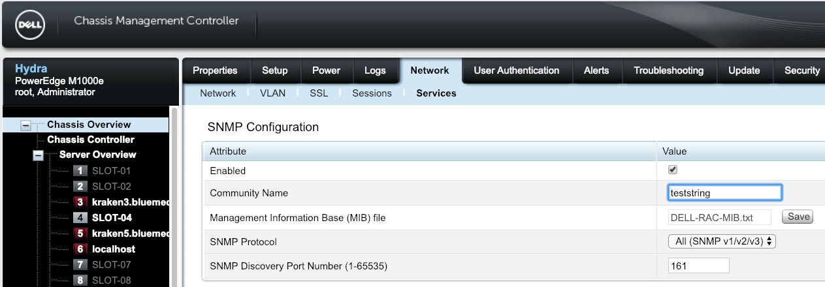Click the Community Name attribute label
The image size is (825, 287).
pyautogui.click(x=249, y=193)
